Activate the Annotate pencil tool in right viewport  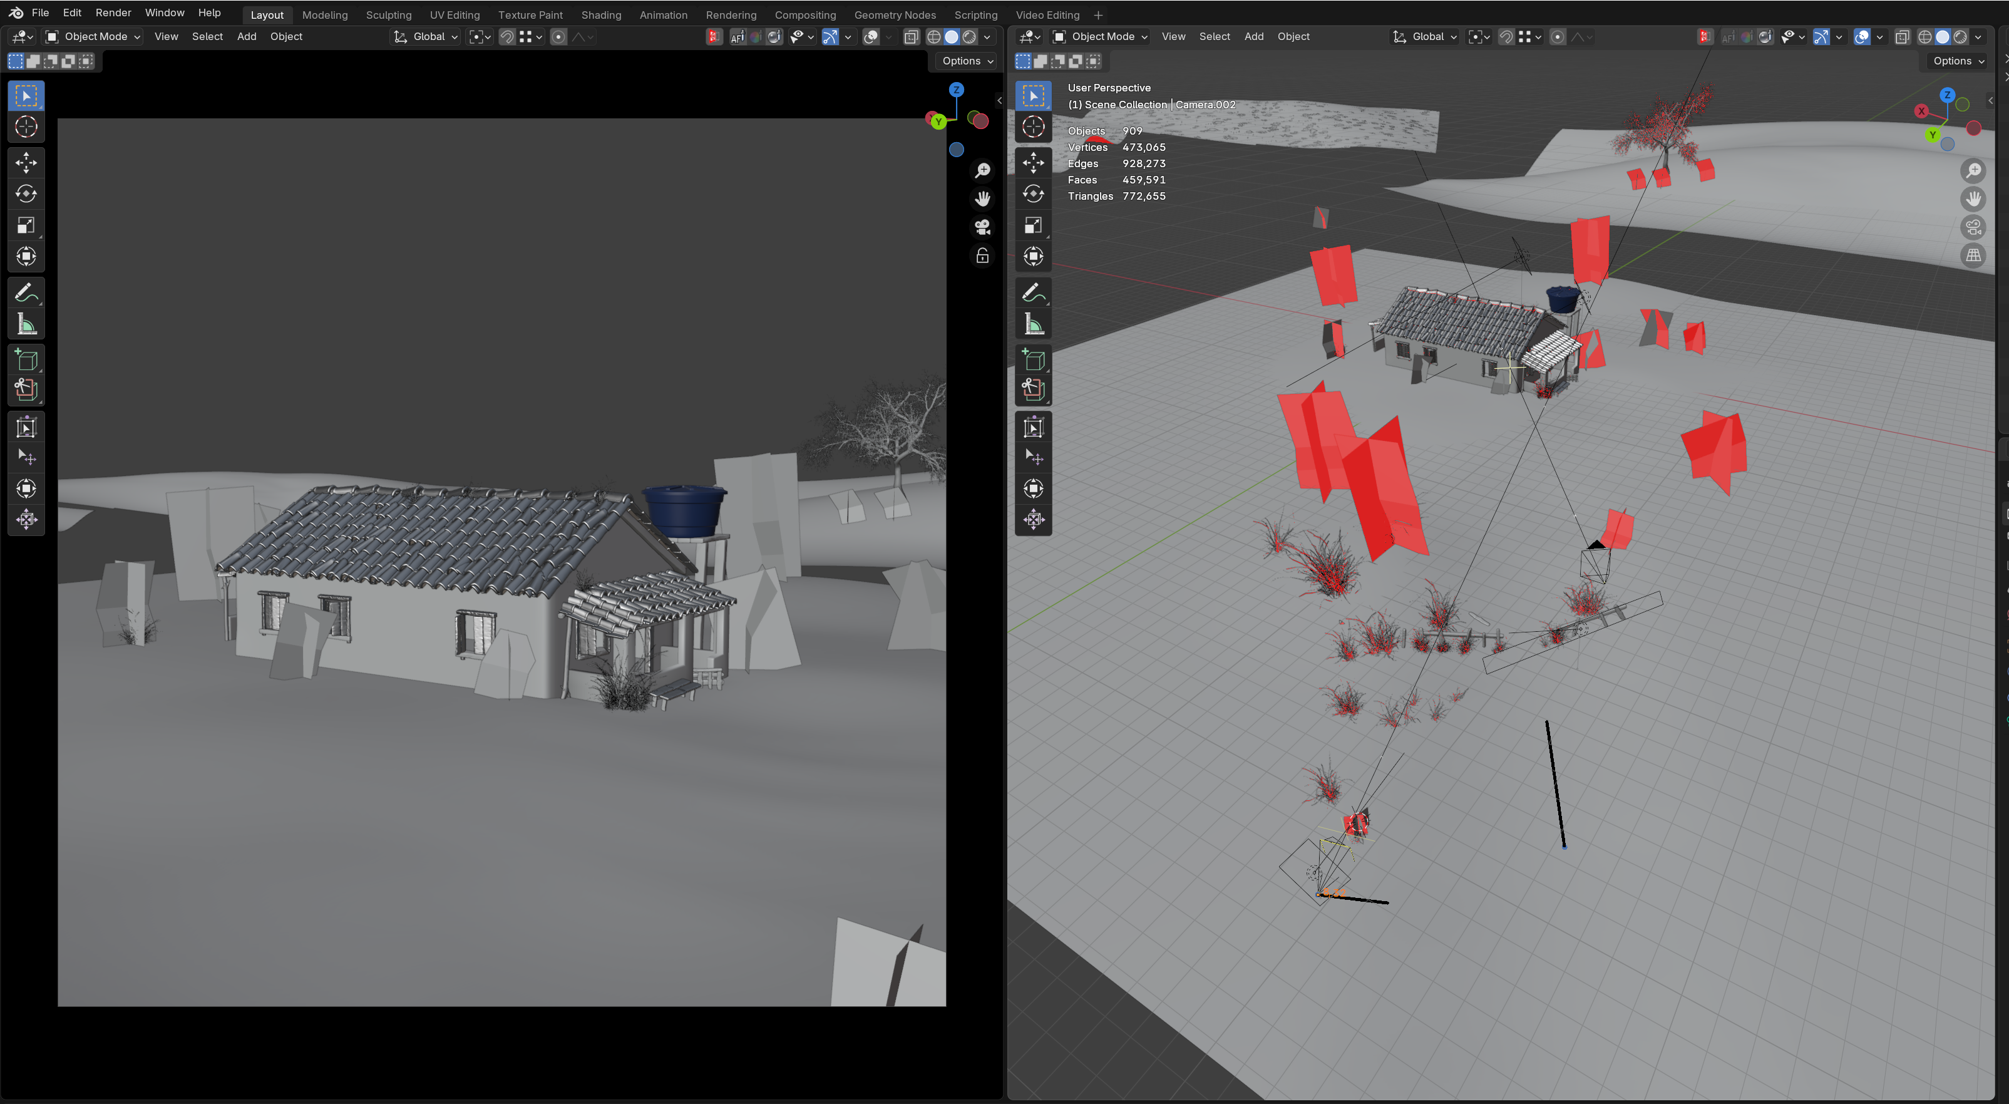(1034, 292)
